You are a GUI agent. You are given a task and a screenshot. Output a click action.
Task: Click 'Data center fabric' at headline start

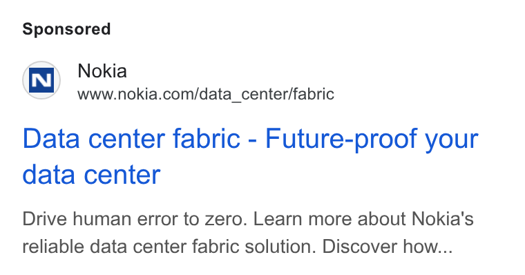(131, 139)
